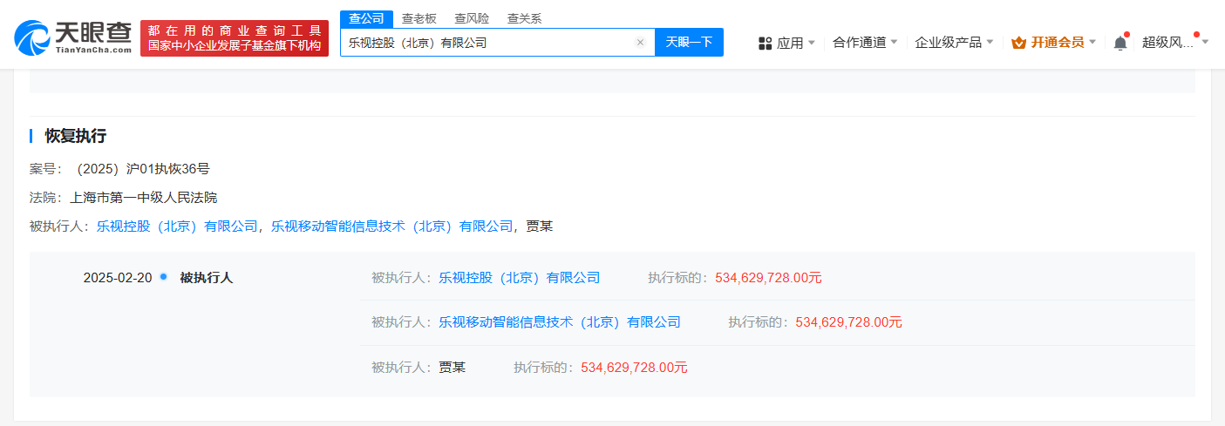Image resolution: width=1225 pixels, height=426 pixels.
Task: Open 乐视控股（北京）有限公司 link in the detail table
Action: [x=520, y=278]
